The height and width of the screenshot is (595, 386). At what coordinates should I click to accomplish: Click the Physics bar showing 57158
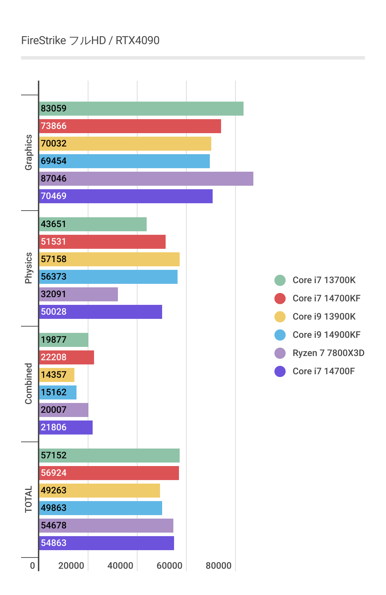click(x=109, y=259)
